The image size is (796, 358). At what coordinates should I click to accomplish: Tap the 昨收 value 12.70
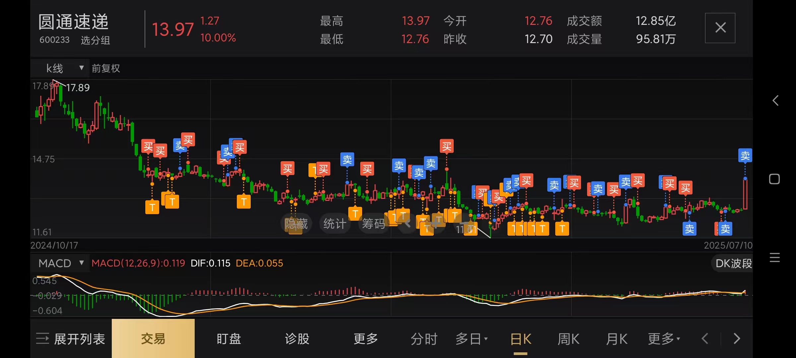538,39
